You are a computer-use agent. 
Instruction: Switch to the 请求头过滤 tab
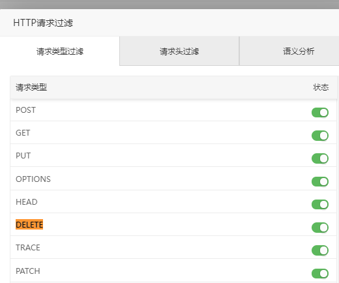(179, 52)
